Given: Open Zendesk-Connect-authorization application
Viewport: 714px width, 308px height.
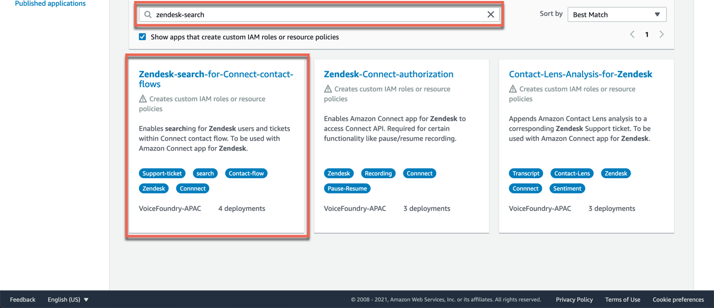Looking at the screenshot, I should [x=388, y=74].
